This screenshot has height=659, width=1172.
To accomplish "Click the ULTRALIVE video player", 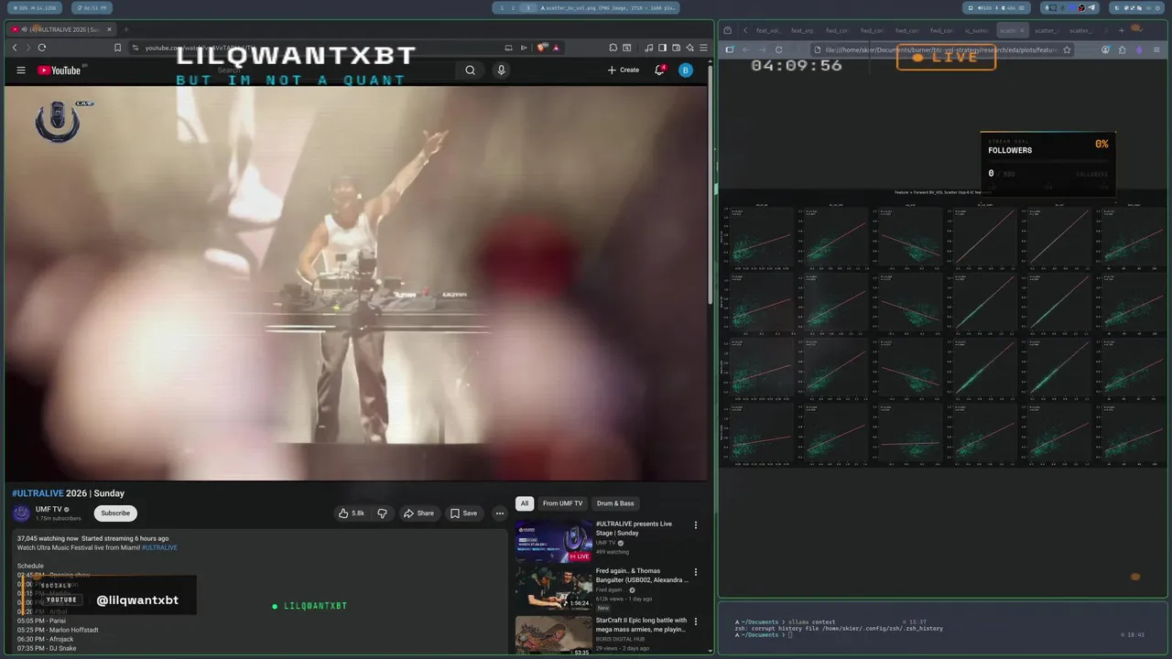I will coord(356,283).
